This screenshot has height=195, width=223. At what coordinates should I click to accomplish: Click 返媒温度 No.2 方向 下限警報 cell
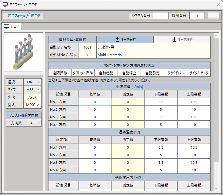(161, 155)
